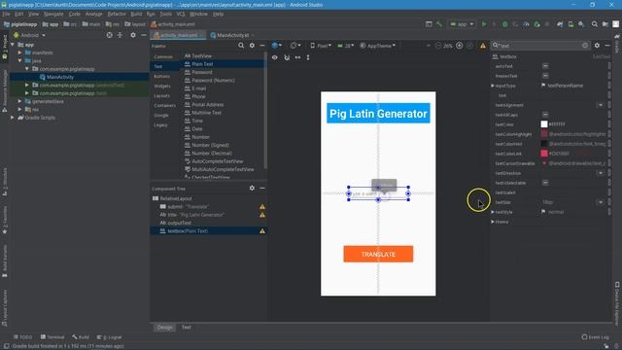Toggle the view options eye icon
The height and width of the screenshot is (350, 622).
tap(274, 57)
